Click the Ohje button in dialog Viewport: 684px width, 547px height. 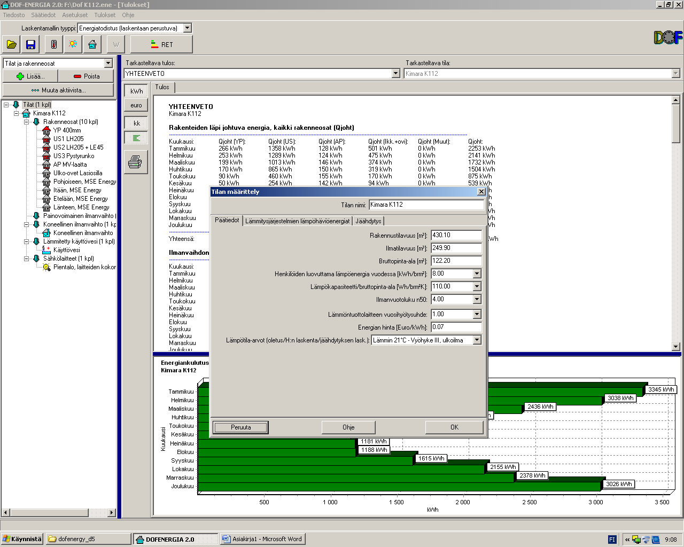(348, 427)
